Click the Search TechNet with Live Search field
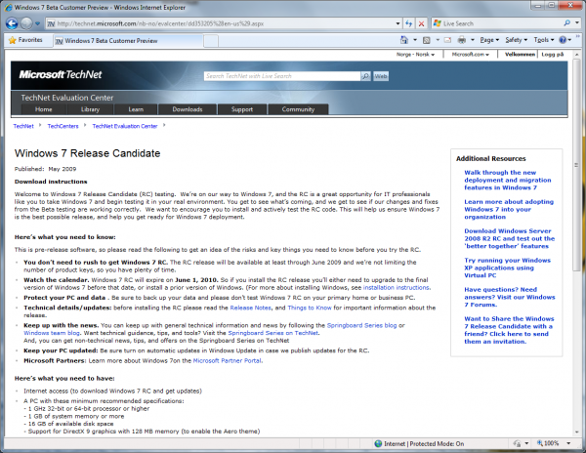This screenshot has width=586, height=453. click(x=282, y=76)
